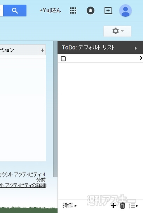Open the settings gear dropdown
143x213 pixels.
[x=117, y=31]
